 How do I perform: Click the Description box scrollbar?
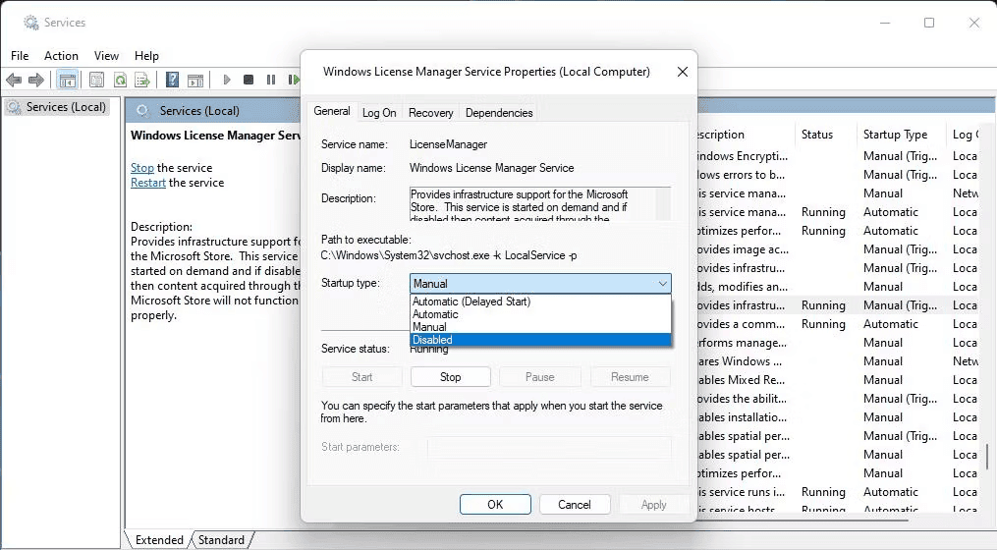[663, 203]
